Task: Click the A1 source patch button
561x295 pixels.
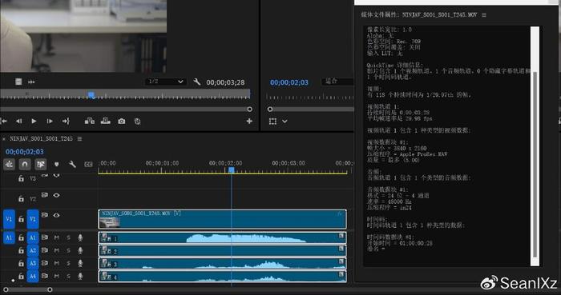Action: (x=9, y=237)
